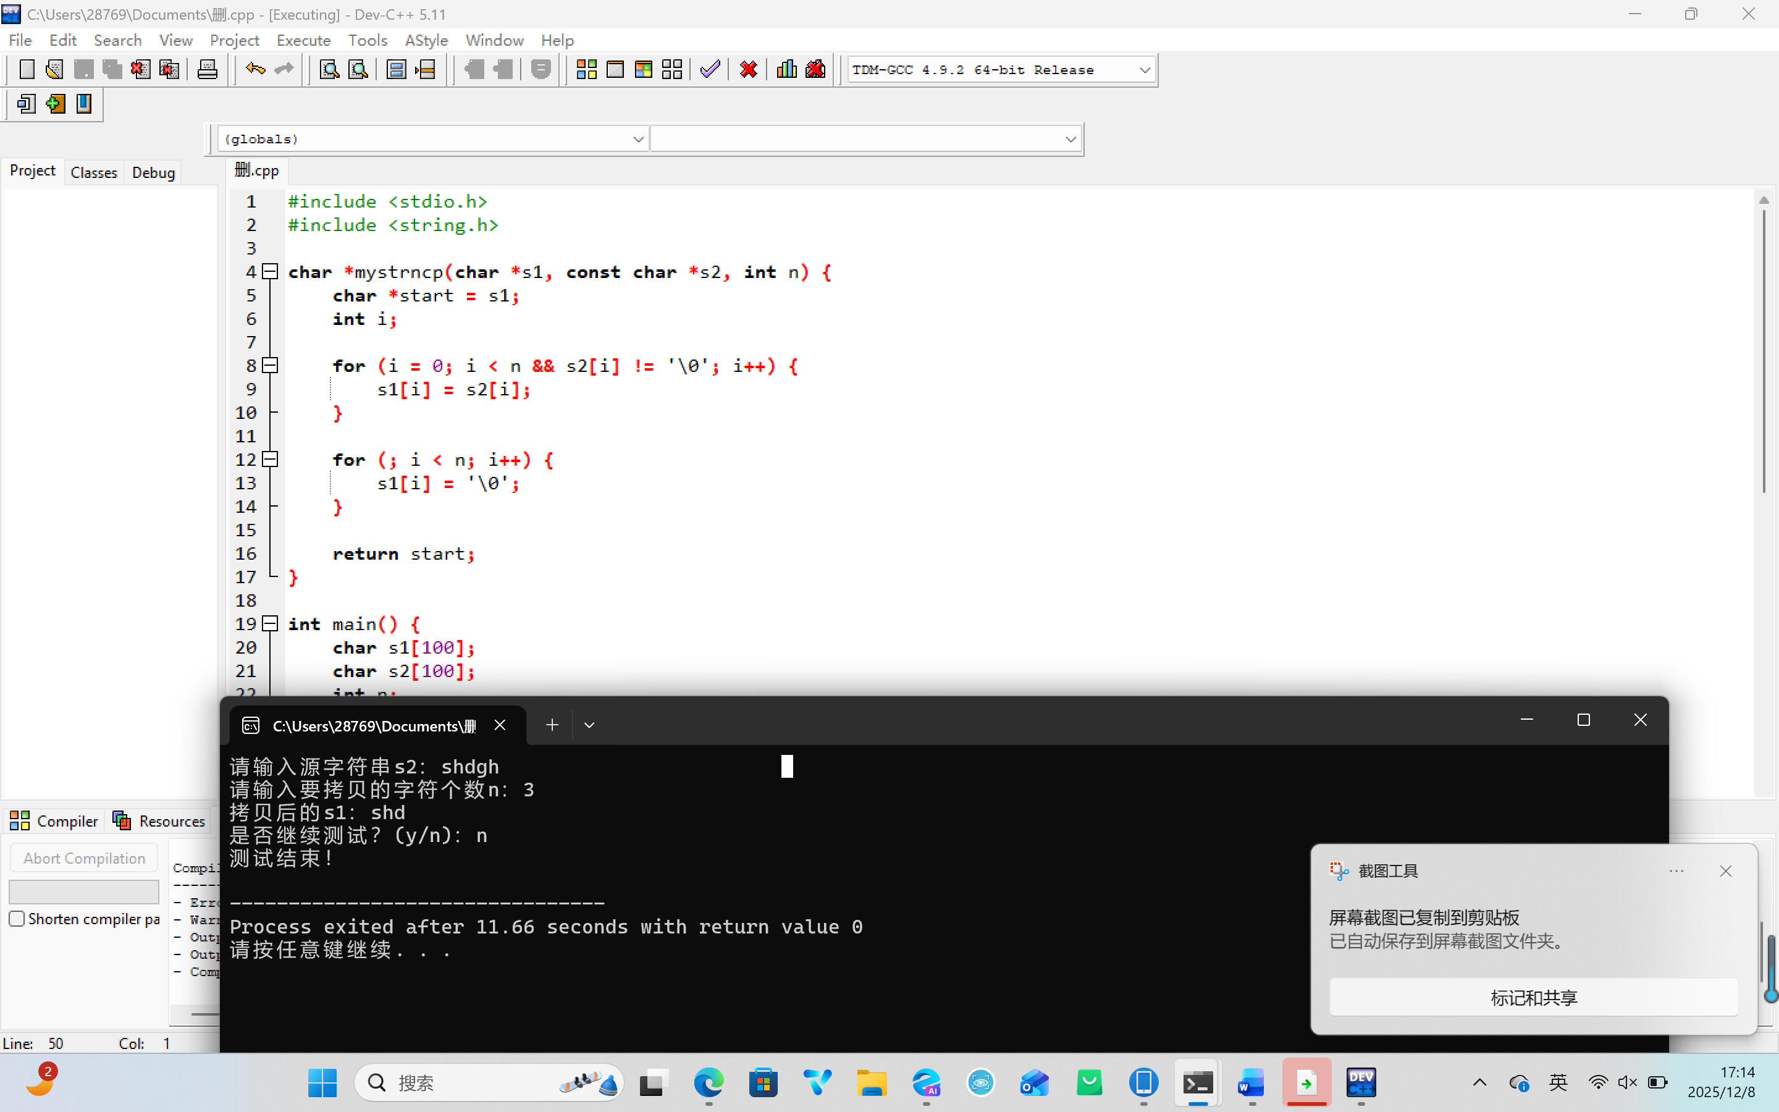Open a new console tab with plus button

tap(552, 725)
